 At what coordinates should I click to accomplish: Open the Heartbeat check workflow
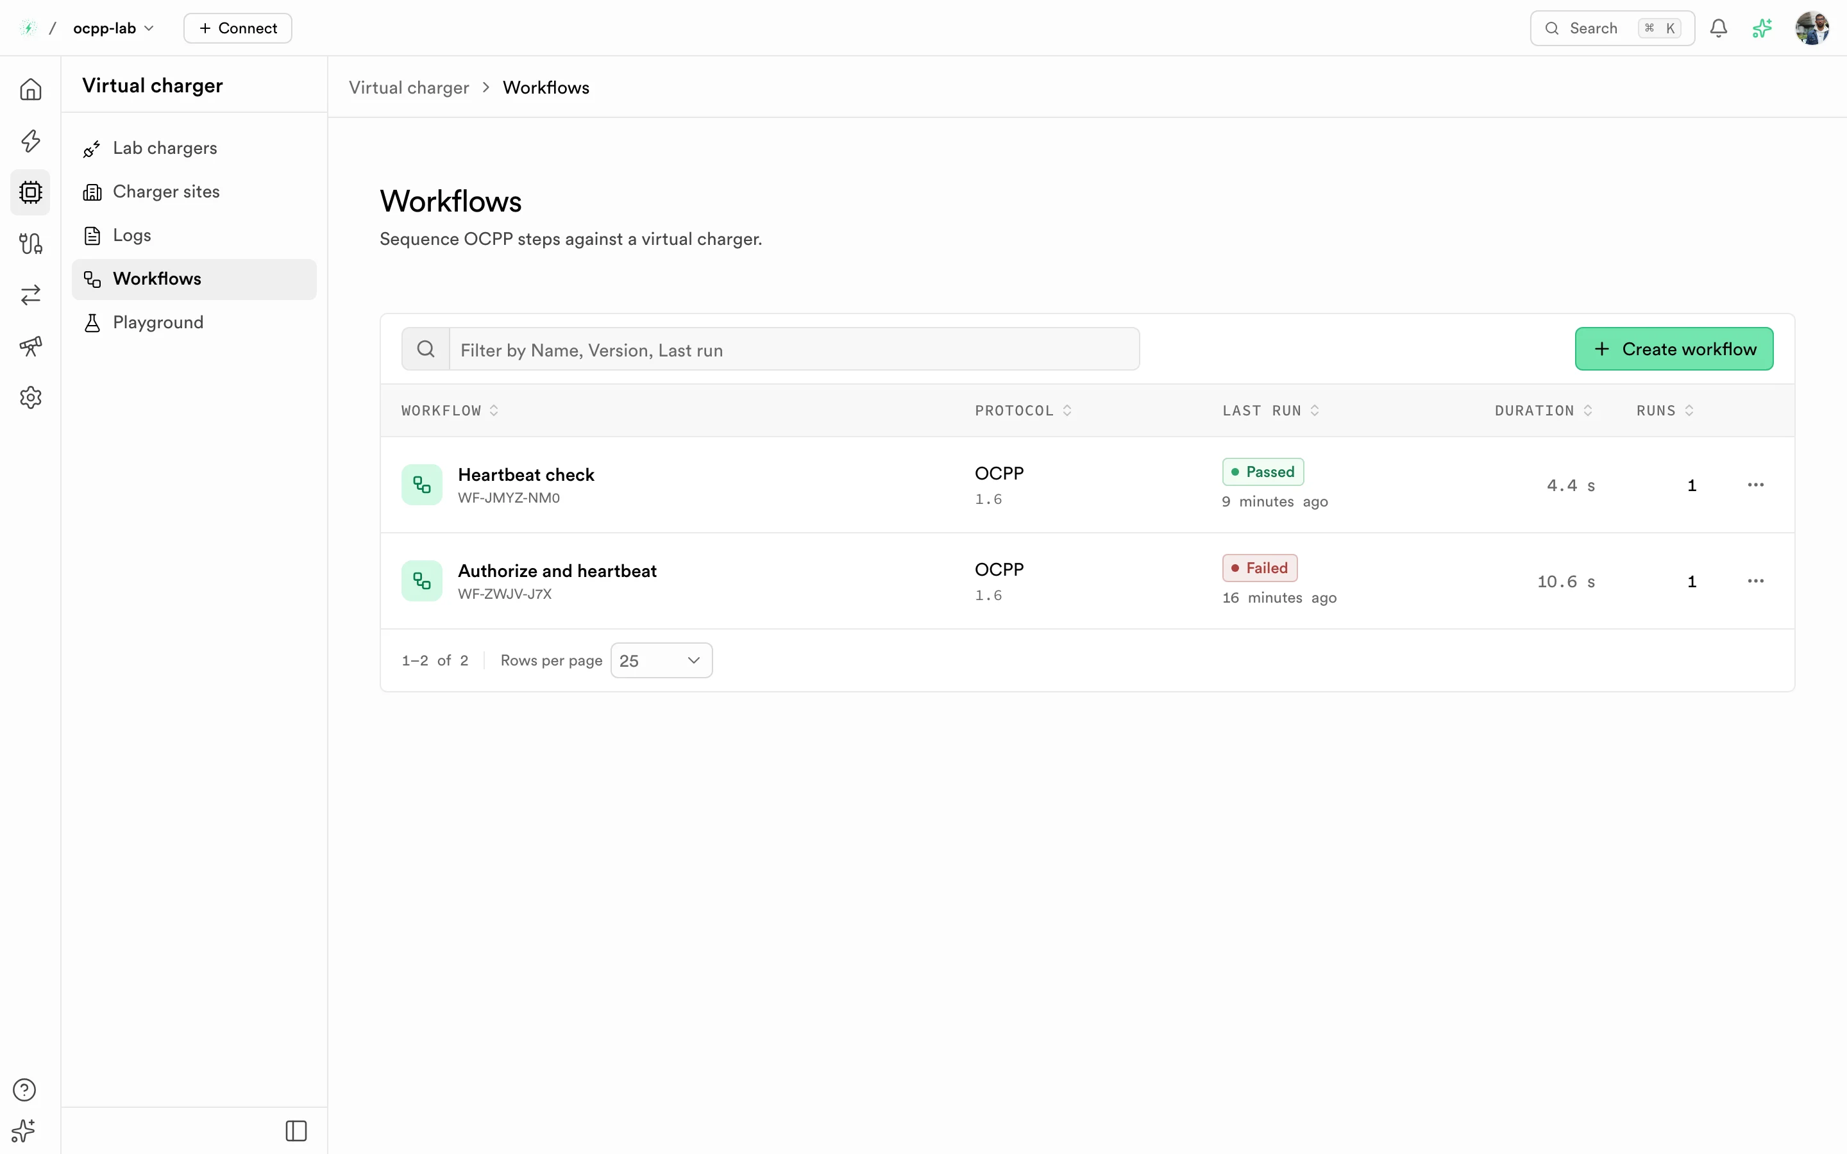[x=526, y=474]
